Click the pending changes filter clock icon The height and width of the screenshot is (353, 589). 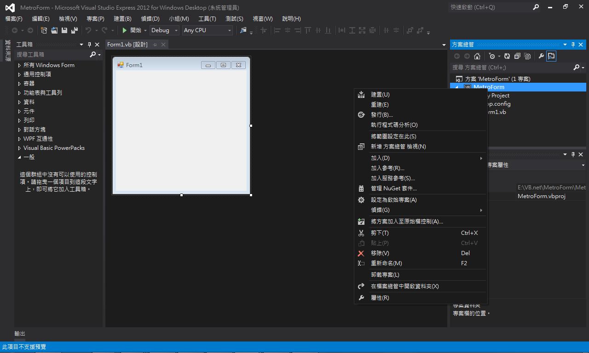pyautogui.click(x=492, y=56)
